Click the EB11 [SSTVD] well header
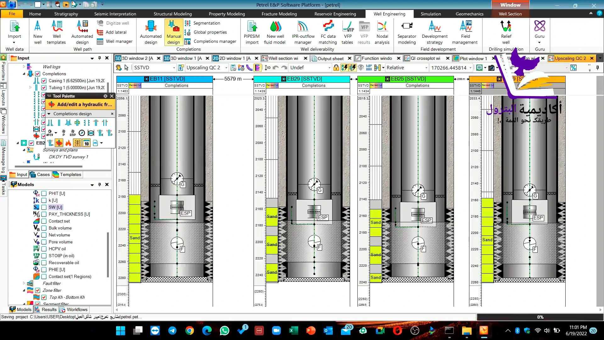The image size is (604, 340). point(165,79)
